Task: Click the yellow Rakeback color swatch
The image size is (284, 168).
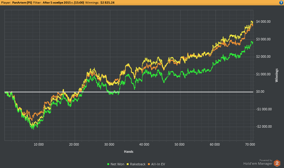Action: pyautogui.click(x=127, y=164)
